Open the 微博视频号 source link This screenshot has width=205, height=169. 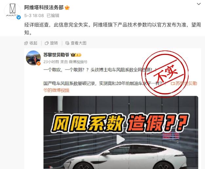(78, 62)
